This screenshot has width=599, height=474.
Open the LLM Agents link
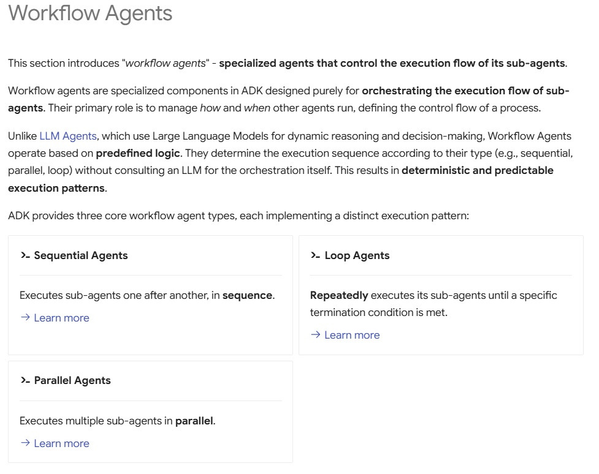[68, 136]
